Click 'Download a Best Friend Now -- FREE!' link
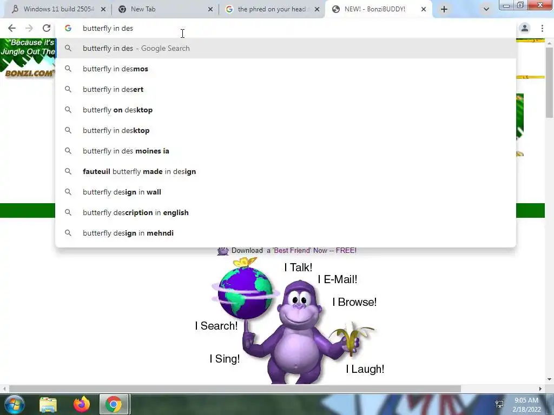The image size is (554, 415). [x=294, y=251]
